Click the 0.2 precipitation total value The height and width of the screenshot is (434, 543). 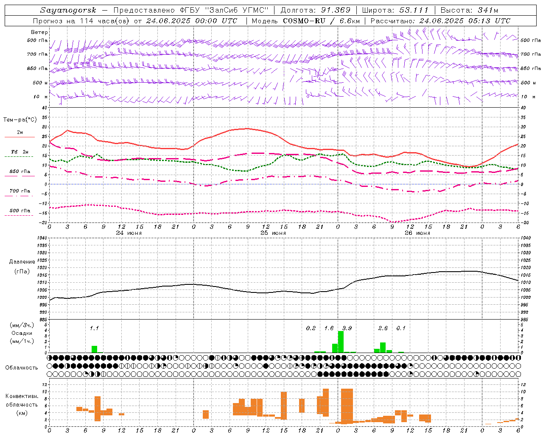311,328
